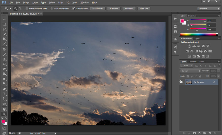The image size is (222, 135).
Task: Select the Move tool
Action: click(4, 19)
